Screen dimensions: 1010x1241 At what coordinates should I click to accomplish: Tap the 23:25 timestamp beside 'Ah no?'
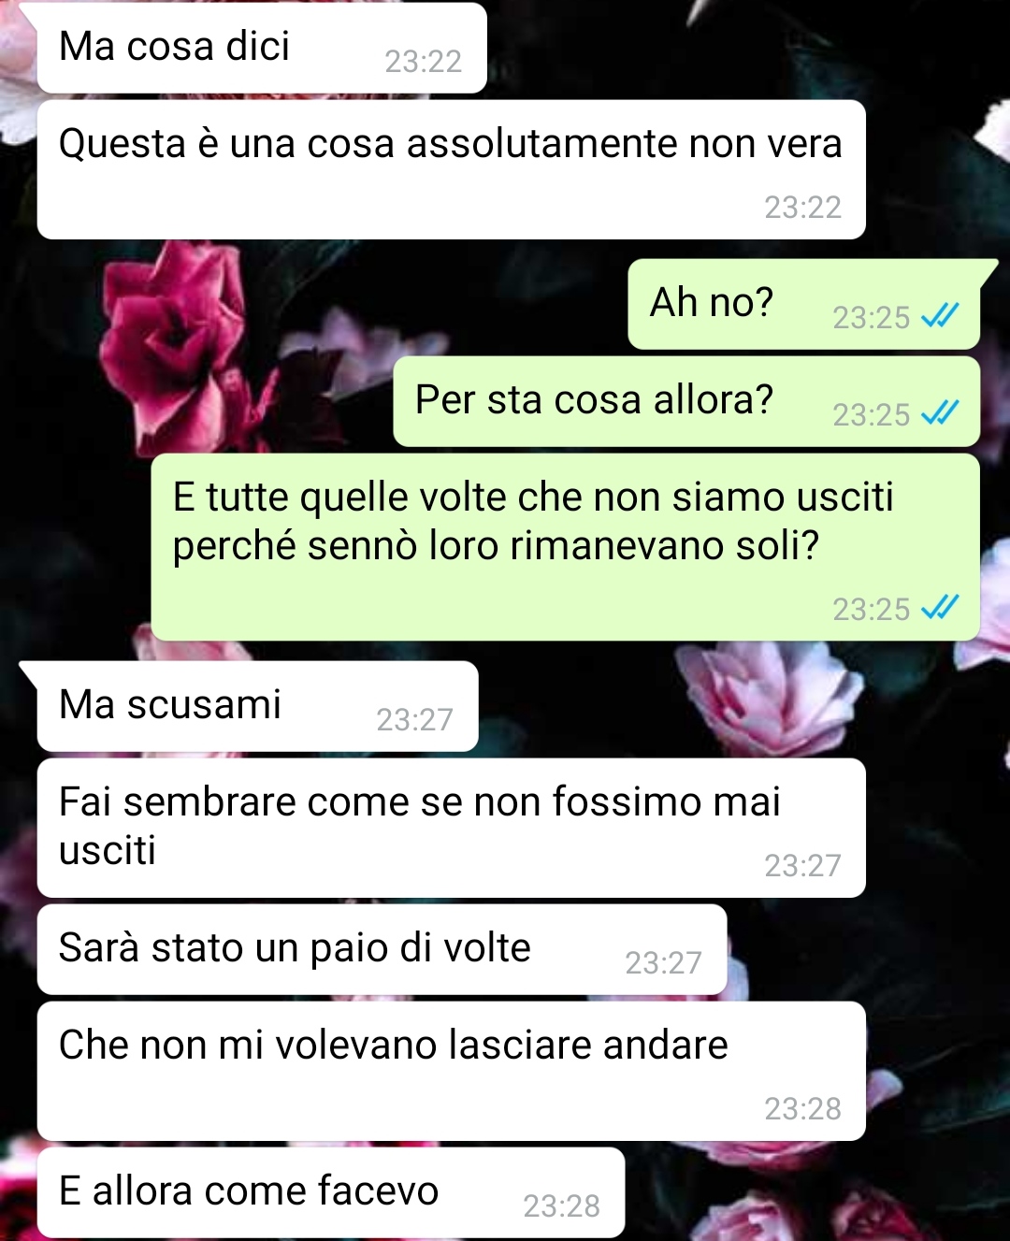point(872,318)
